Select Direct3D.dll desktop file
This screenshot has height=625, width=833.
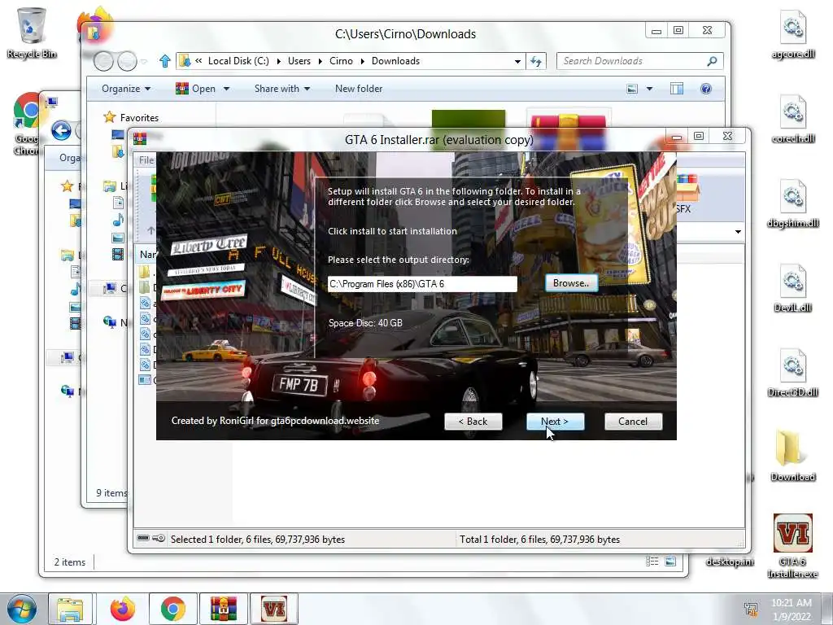point(792,373)
